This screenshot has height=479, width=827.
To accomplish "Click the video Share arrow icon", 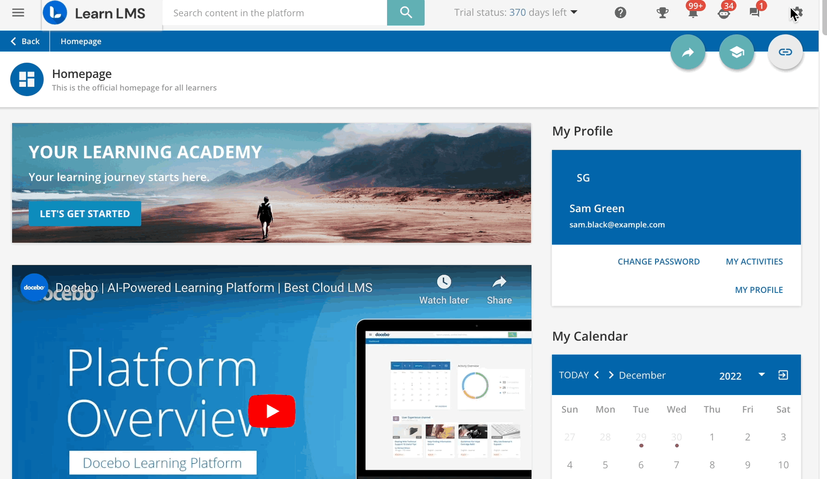I will [x=499, y=282].
